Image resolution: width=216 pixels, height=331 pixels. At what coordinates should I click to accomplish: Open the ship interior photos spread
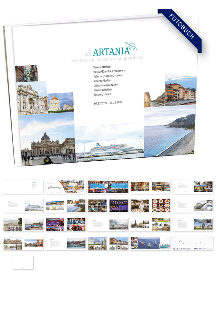coord(150,187)
